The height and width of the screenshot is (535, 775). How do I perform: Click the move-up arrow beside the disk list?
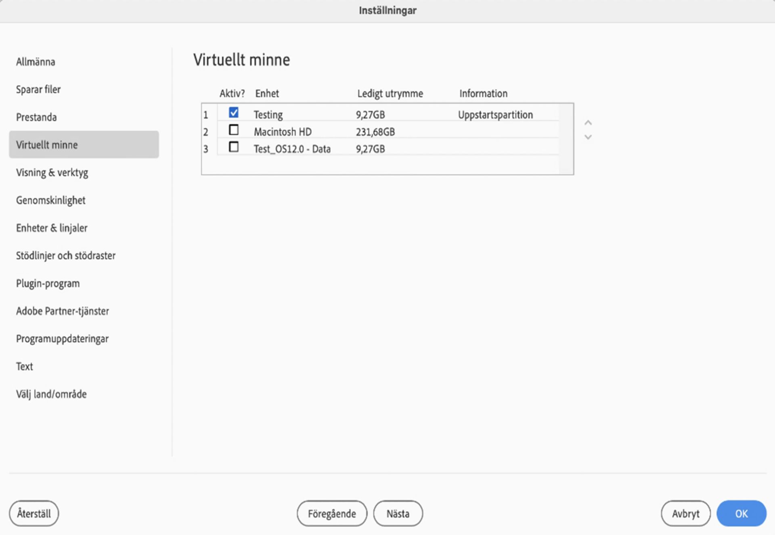coord(588,123)
